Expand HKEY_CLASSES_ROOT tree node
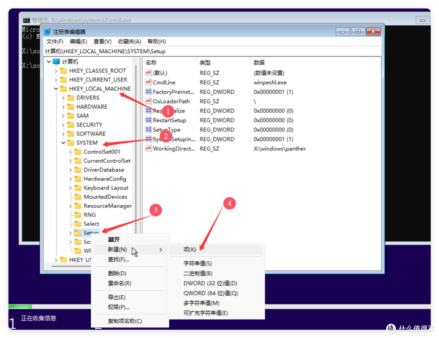Image resolution: width=439 pixels, height=338 pixels. coord(56,71)
